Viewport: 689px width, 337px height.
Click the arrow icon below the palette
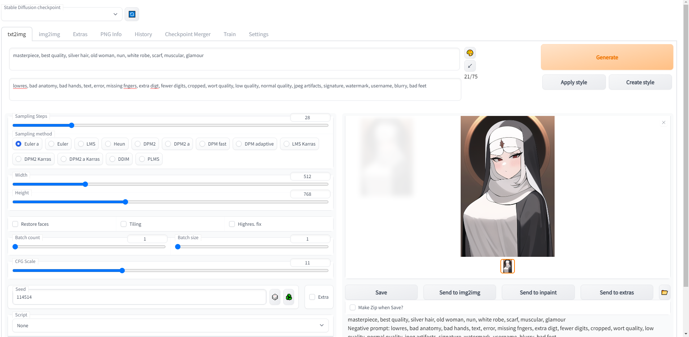pyautogui.click(x=470, y=66)
